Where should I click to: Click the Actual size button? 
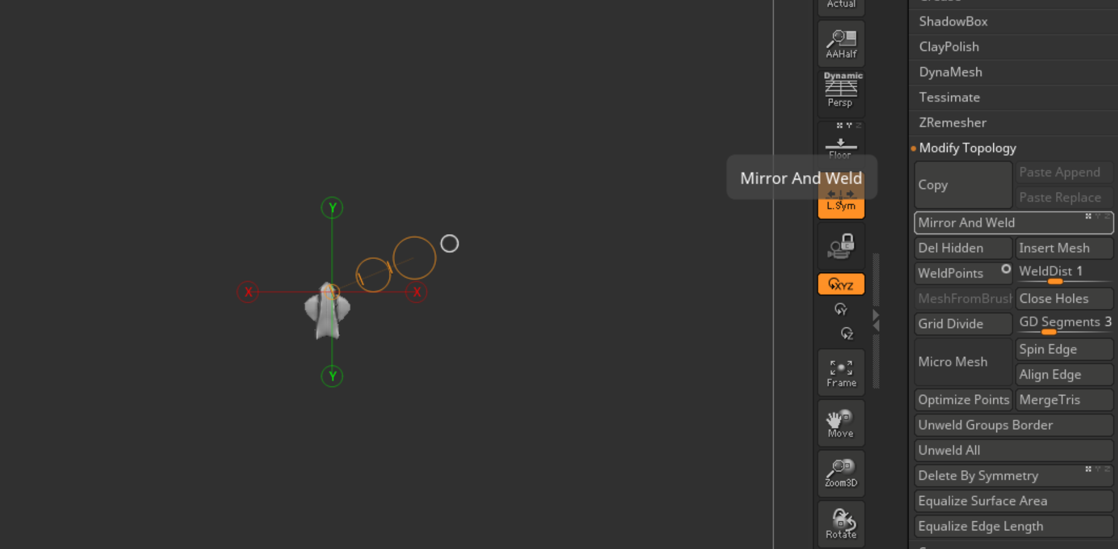(x=841, y=6)
